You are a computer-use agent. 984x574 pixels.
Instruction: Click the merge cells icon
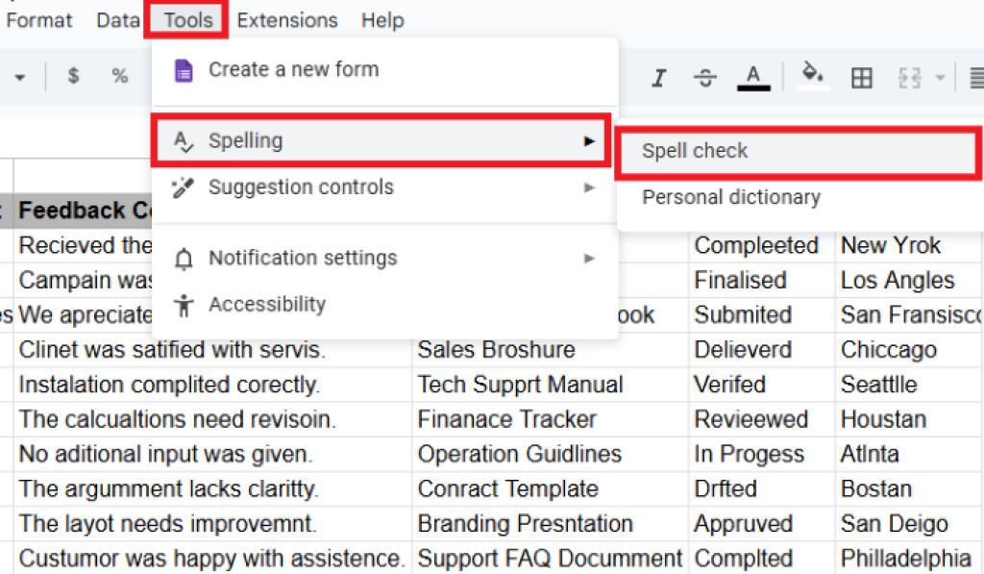click(908, 78)
